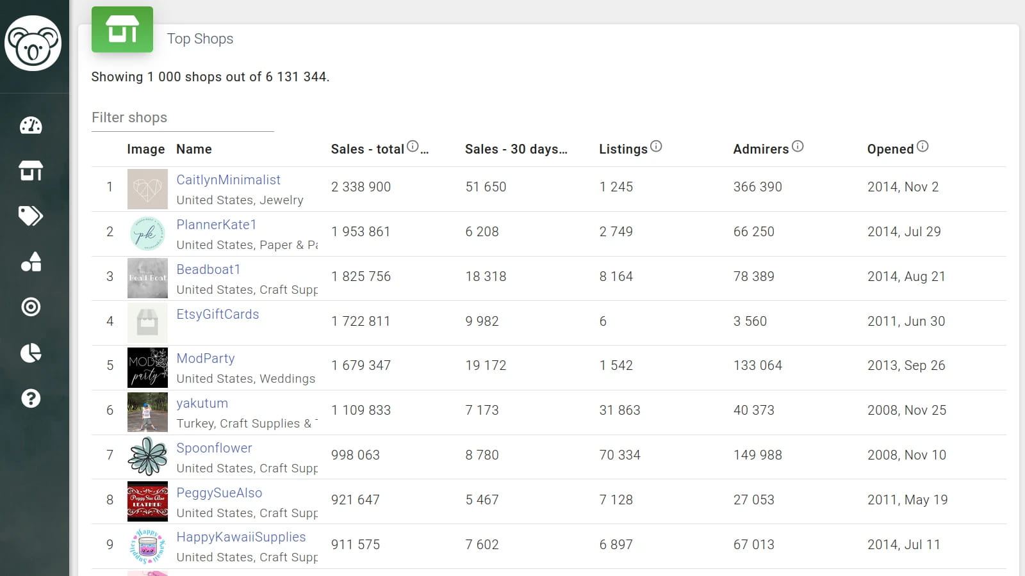Select opened date 2014, Aug 21

tap(906, 276)
